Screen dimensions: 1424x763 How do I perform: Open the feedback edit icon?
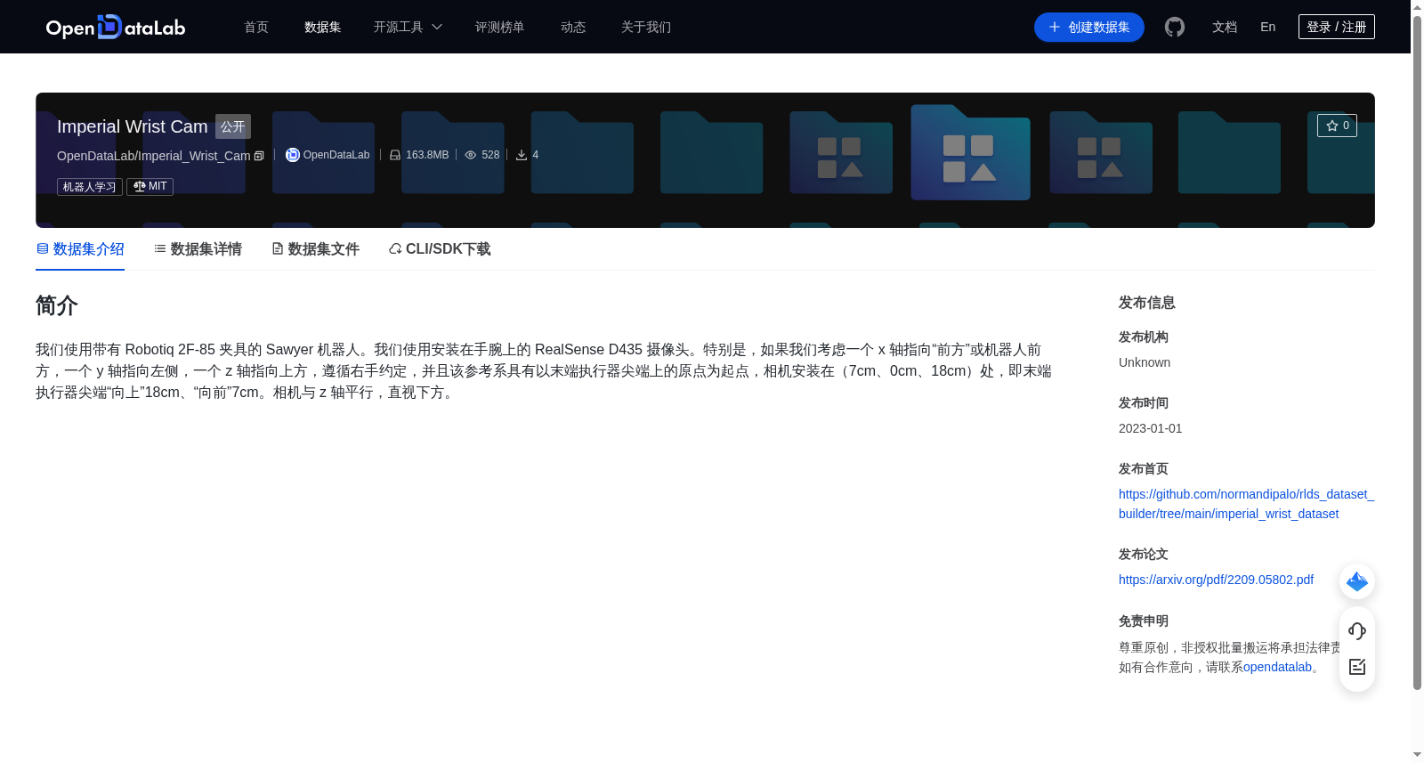click(1357, 667)
